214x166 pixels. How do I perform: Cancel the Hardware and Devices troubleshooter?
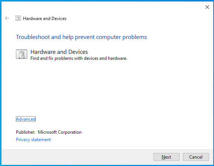click(196, 157)
